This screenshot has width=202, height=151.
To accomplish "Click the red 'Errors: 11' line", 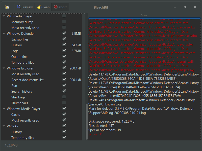I will [x=96, y=134].
